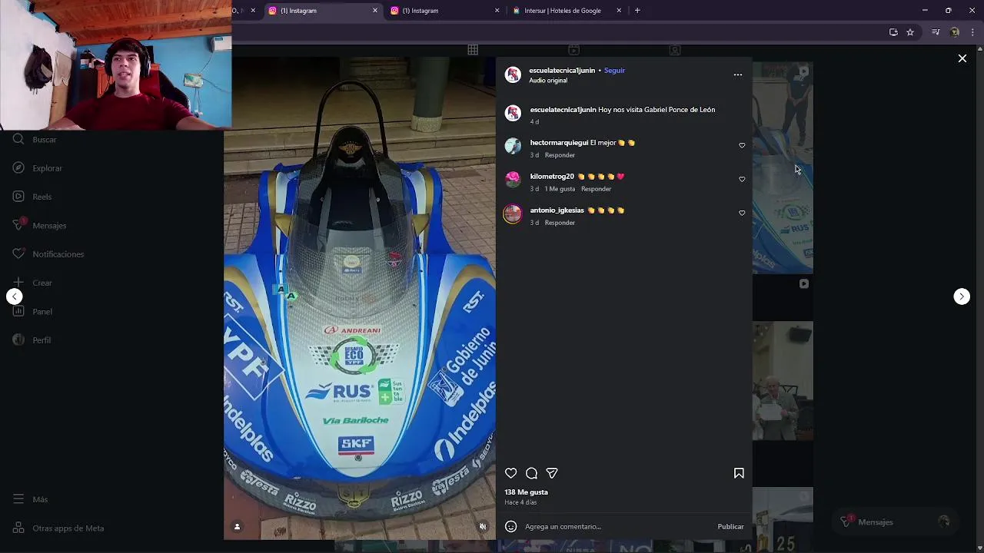Open the floating Mensajes chat widget

click(894, 522)
